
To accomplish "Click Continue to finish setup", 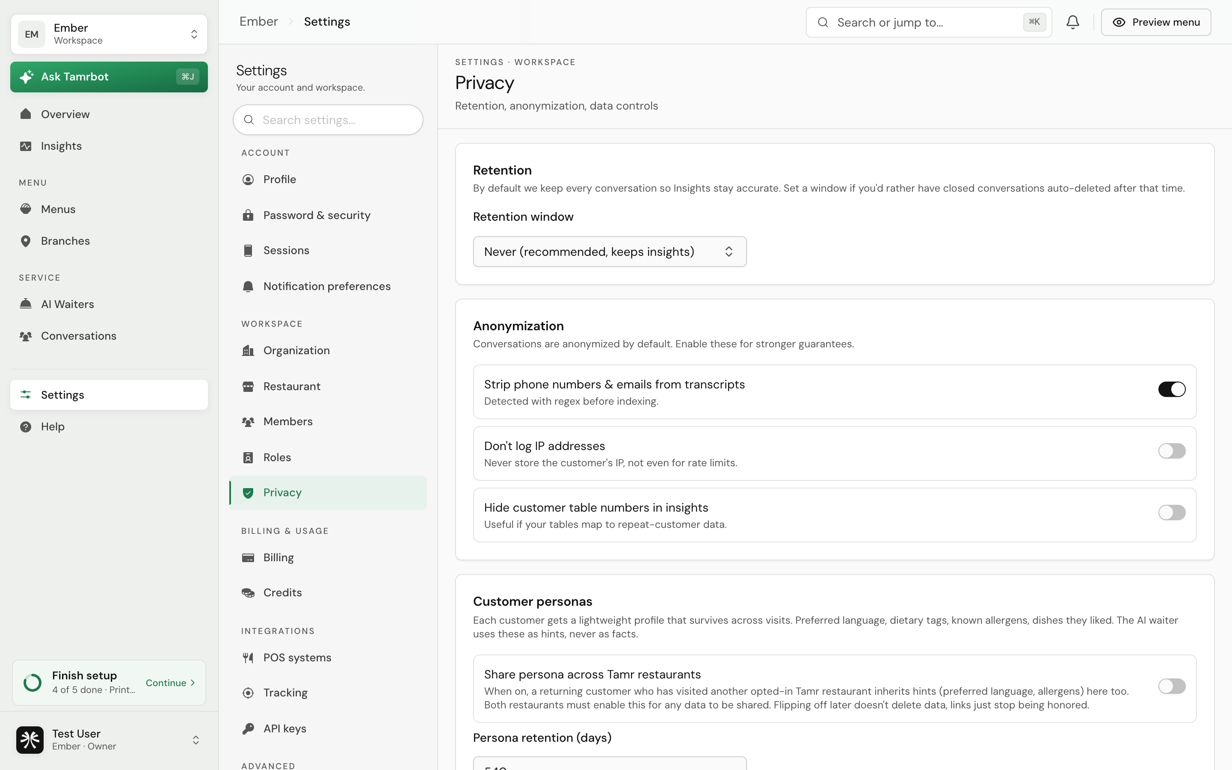I will 170,683.
